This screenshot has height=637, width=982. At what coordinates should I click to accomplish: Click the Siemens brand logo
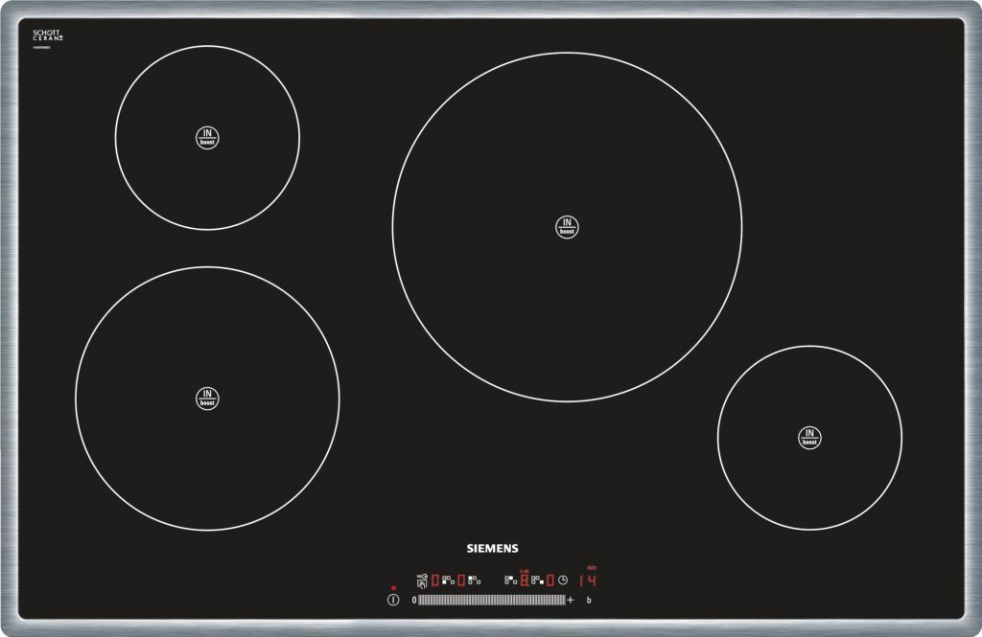pos(492,549)
